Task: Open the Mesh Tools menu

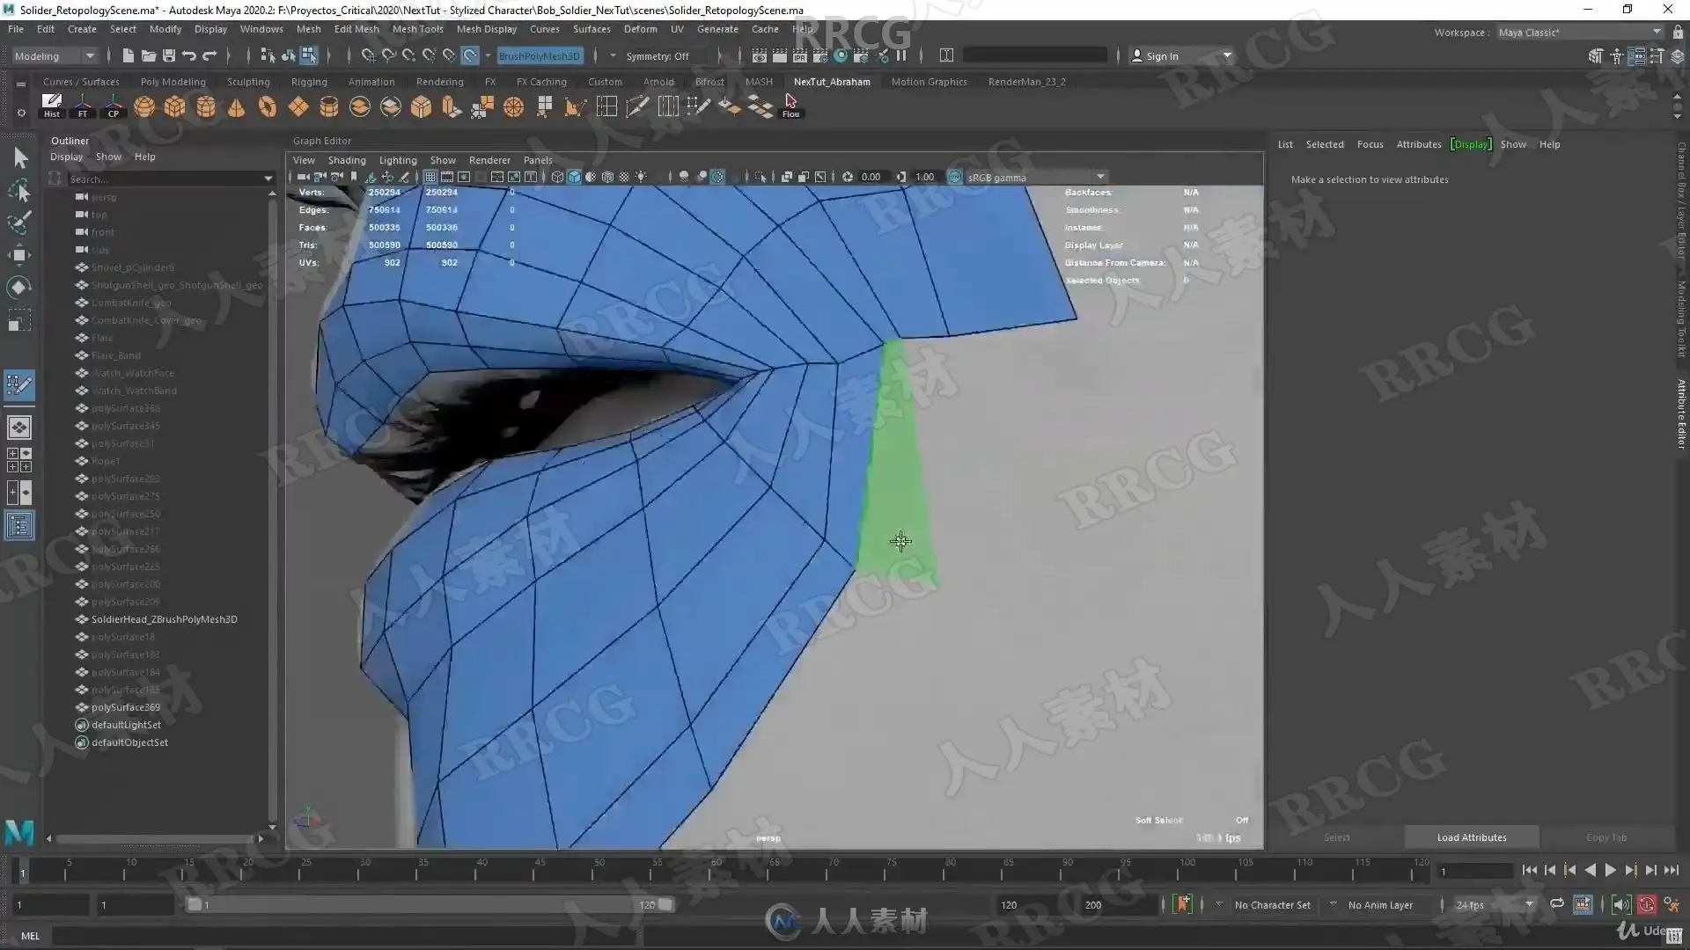Action: pos(417,29)
